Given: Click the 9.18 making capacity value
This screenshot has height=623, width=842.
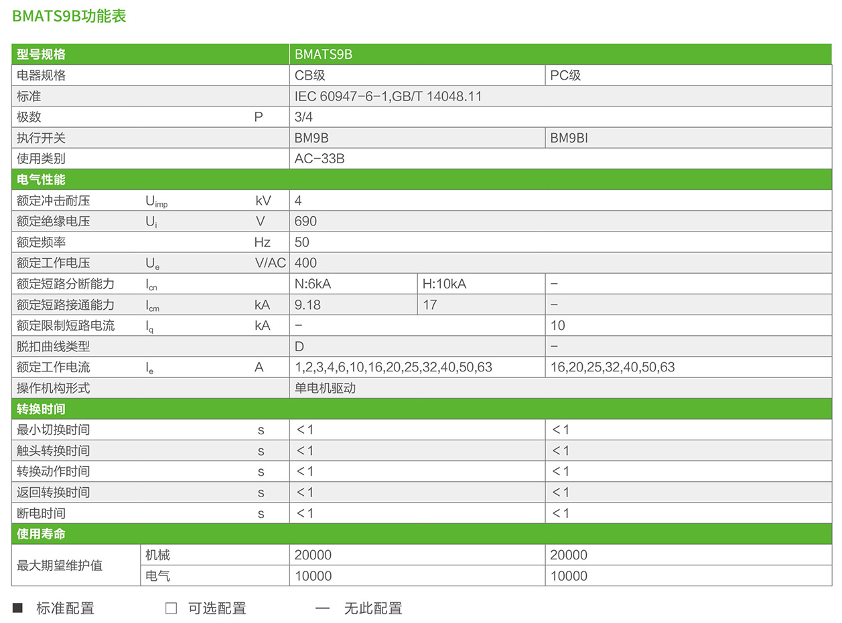Looking at the screenshot, I should click(307, 305).
